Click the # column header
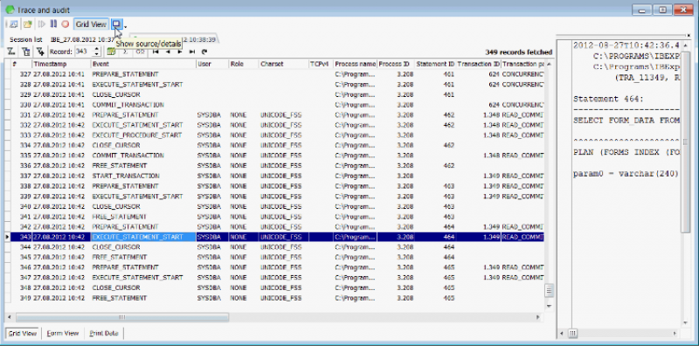This screenshot has width=699, height=346. click(x=21, y=64)
